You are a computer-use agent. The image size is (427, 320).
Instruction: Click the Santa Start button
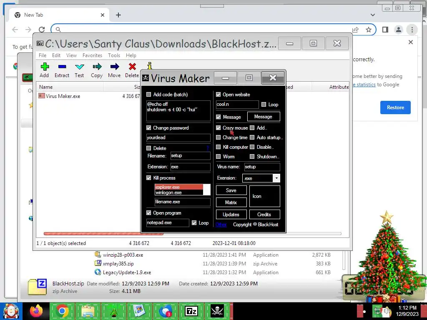point(11,311)
